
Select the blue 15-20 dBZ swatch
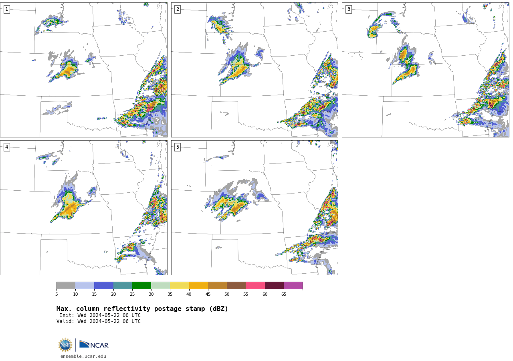pos(104,286)
